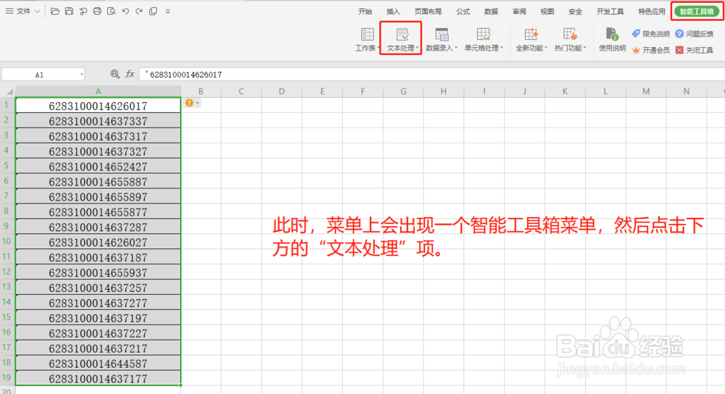This screenshot has width=725, height=394.
Task: Open the 特色应用 tab
Action: click(x=652, y=12)
